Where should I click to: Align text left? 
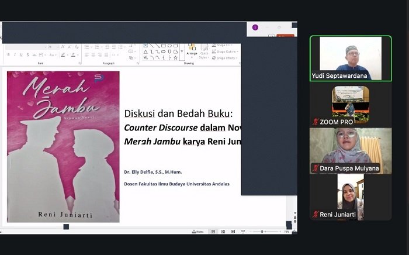pyautogui.click(x=86, y=55)
